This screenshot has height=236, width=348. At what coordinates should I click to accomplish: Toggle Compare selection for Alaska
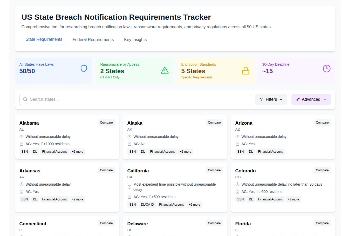coord(214,122)
